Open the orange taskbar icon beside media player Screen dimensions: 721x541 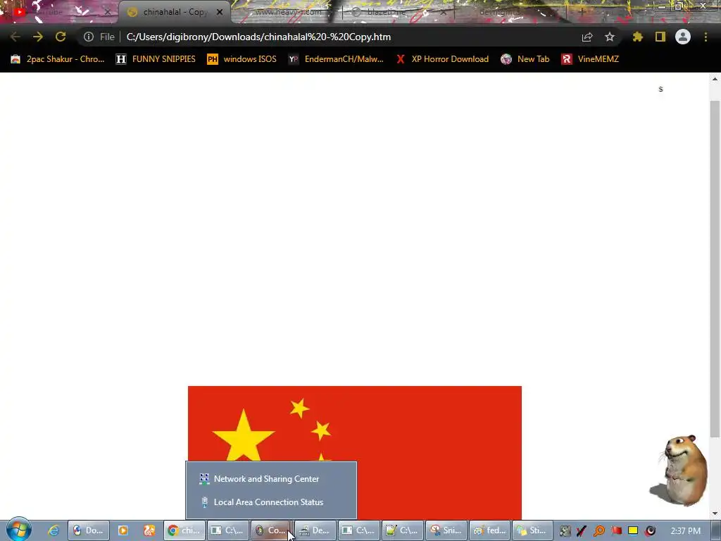(x=149, y=530)
